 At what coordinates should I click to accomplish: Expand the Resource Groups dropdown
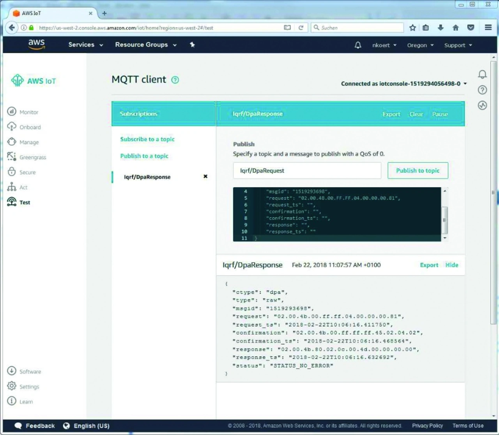(x=146, y=44)
